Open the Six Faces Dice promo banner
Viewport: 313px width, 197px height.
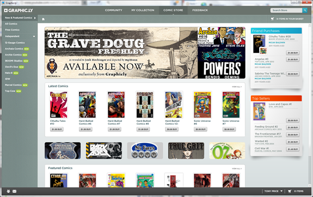coord(145,151)
